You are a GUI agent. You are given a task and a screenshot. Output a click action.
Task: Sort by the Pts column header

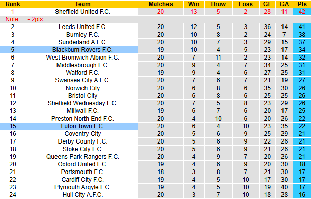click(302, 4)
